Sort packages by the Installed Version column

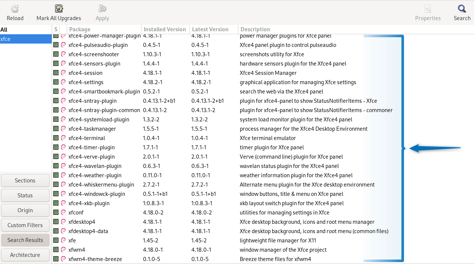click(x=164, y=29)
